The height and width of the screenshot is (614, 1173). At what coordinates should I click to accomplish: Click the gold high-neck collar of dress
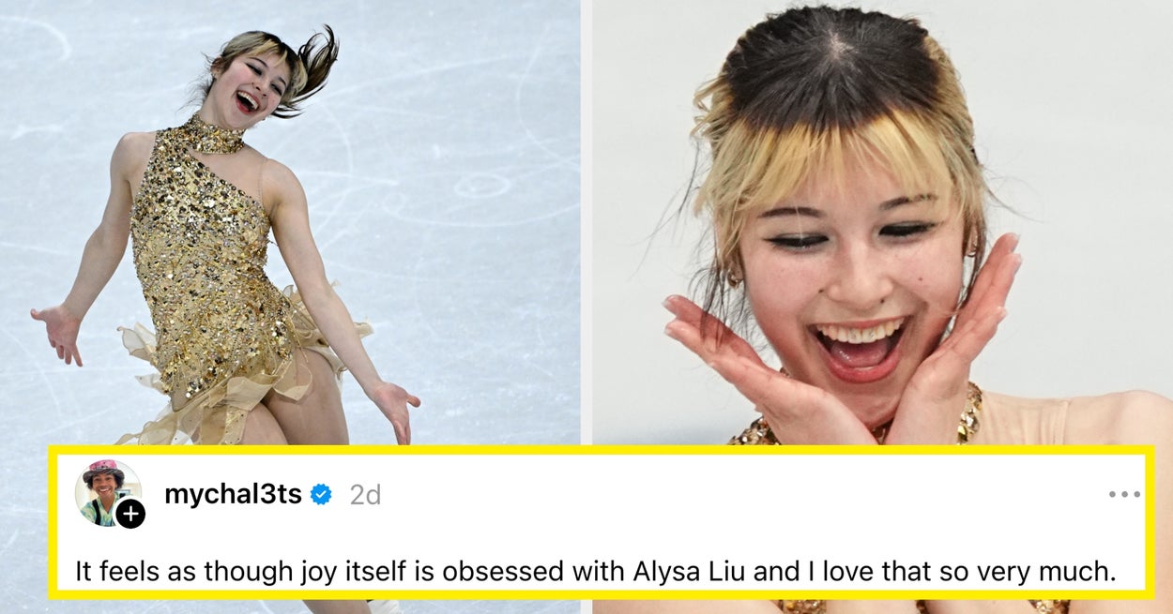[x=213, y=136]
